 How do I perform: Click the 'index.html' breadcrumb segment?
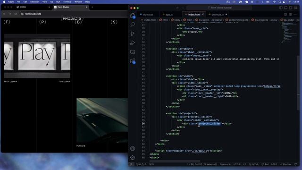pos(149,20)
